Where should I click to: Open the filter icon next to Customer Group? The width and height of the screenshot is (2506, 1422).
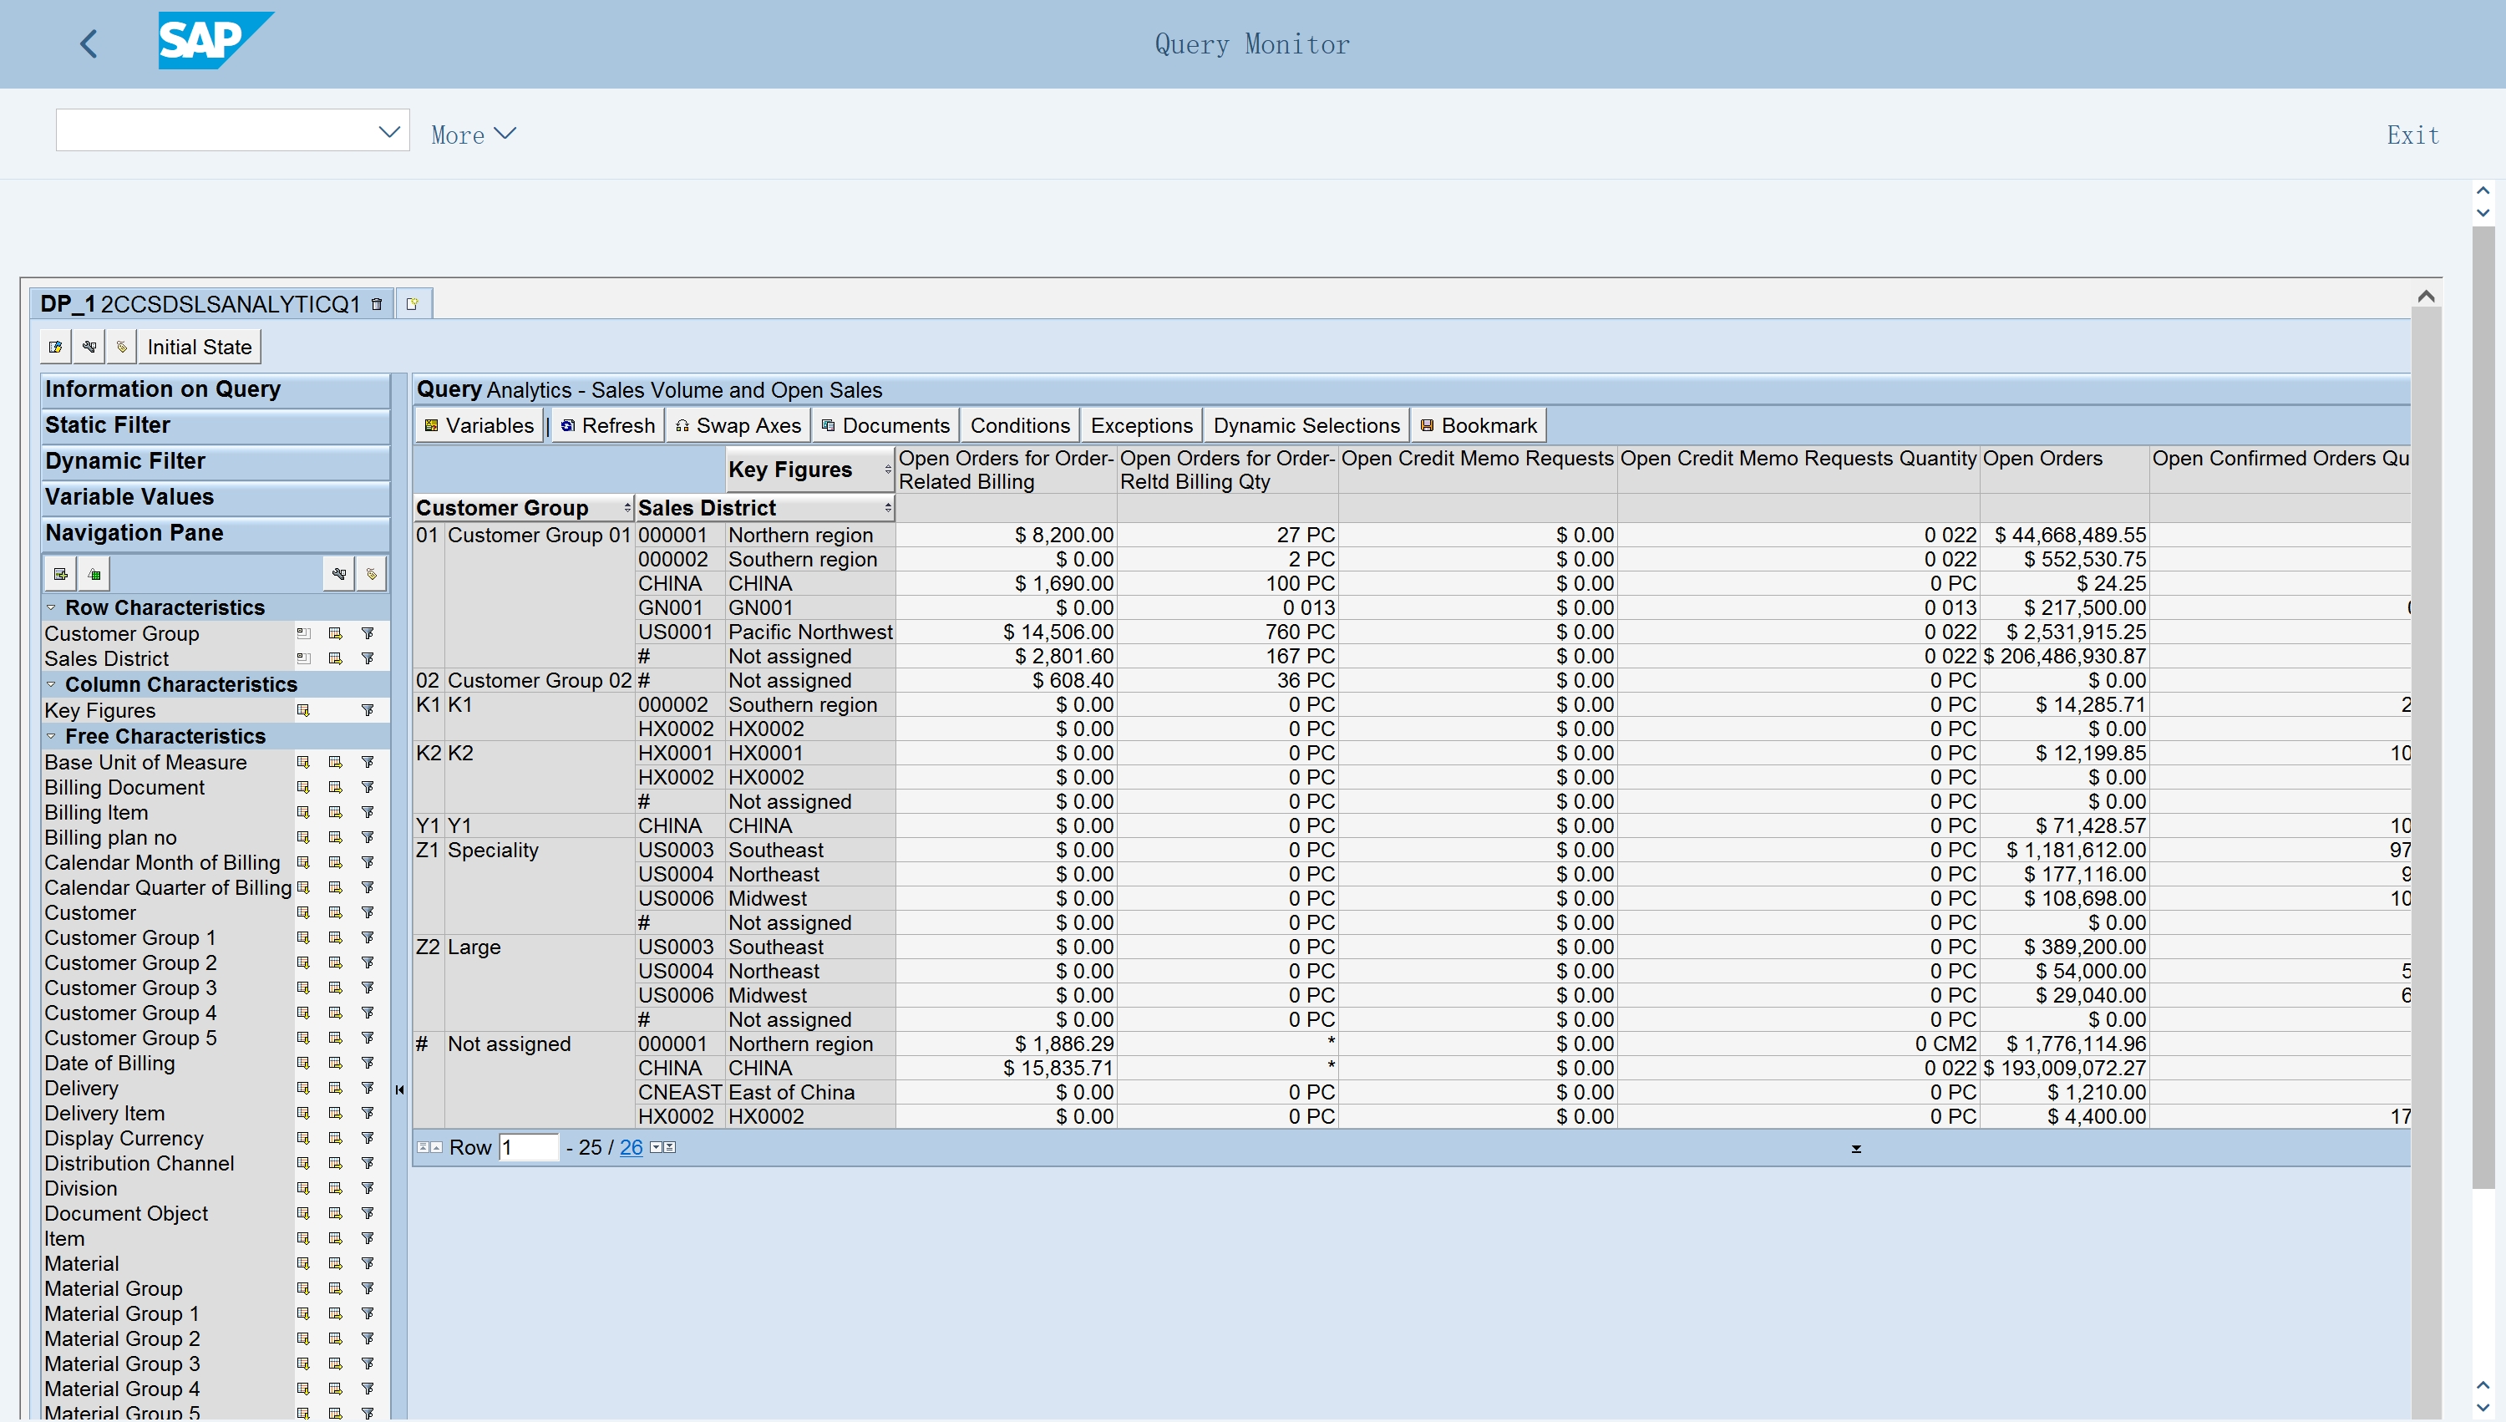(368, 632)
